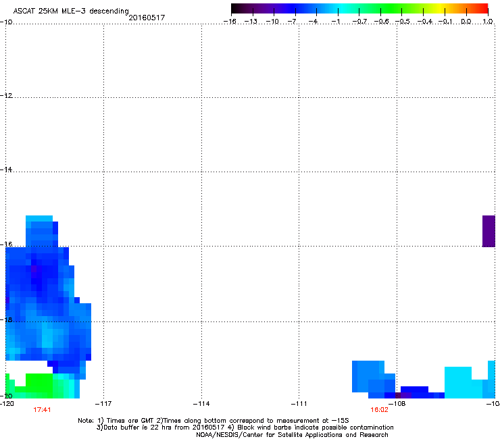The image size is (500, 439).
Task: Click the -18 latitude axis label
Action: click(6, 319)
